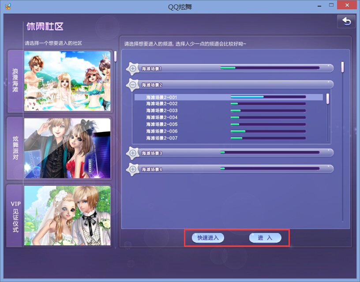The height and width of the screenshot is (282, 360).
Task: Select the VIP wedding ceremony picture
Action: tap(67, 216)
